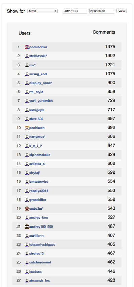Open the yuri_yurkevich profile link
Viewport: 134px width, 287px height.
pyautogui.click(x=41, y=101)
